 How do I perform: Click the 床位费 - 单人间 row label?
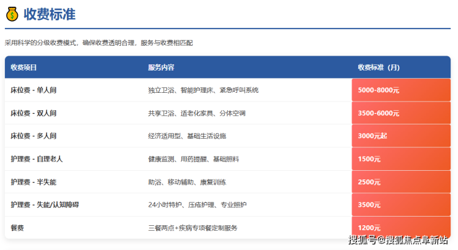point(33,90)
